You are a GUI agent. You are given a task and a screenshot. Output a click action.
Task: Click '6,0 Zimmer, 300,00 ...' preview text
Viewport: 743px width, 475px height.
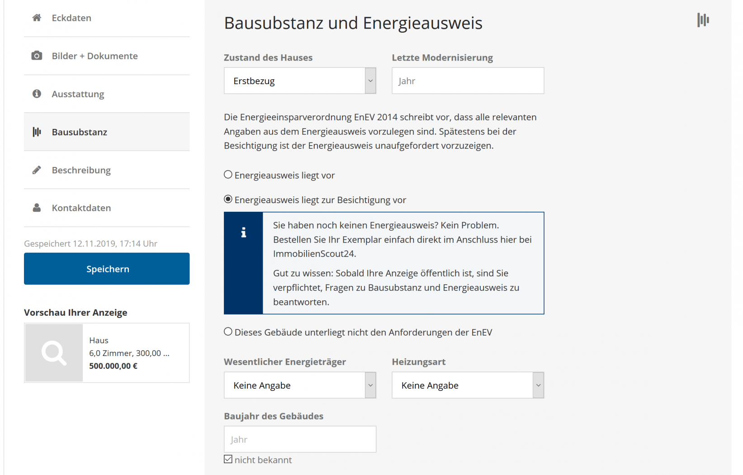point(129,353)
